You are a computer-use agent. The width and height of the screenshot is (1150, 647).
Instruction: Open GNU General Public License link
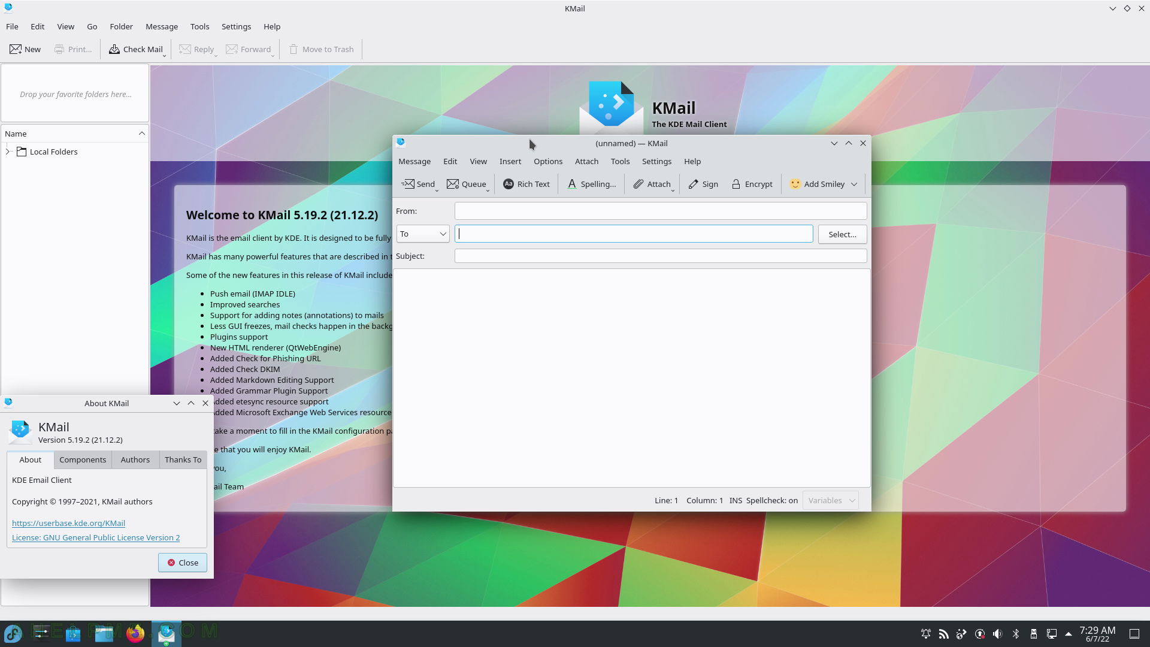tap(96, 537)
